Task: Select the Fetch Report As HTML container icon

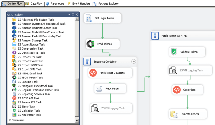Action: point(155,36)
